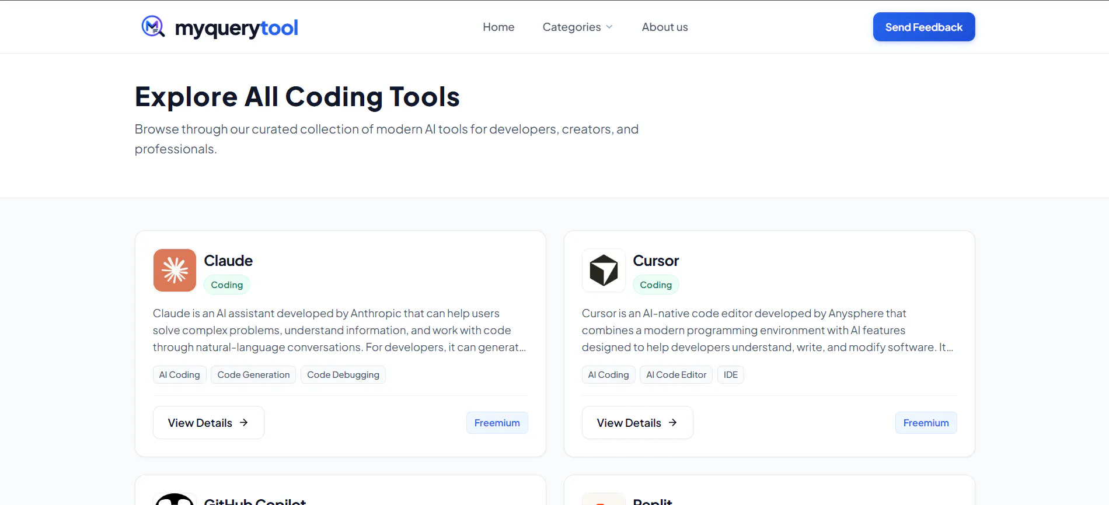Expand the Categories dropdown
This screenshot has height=505, width=1109.
[577, 27]
